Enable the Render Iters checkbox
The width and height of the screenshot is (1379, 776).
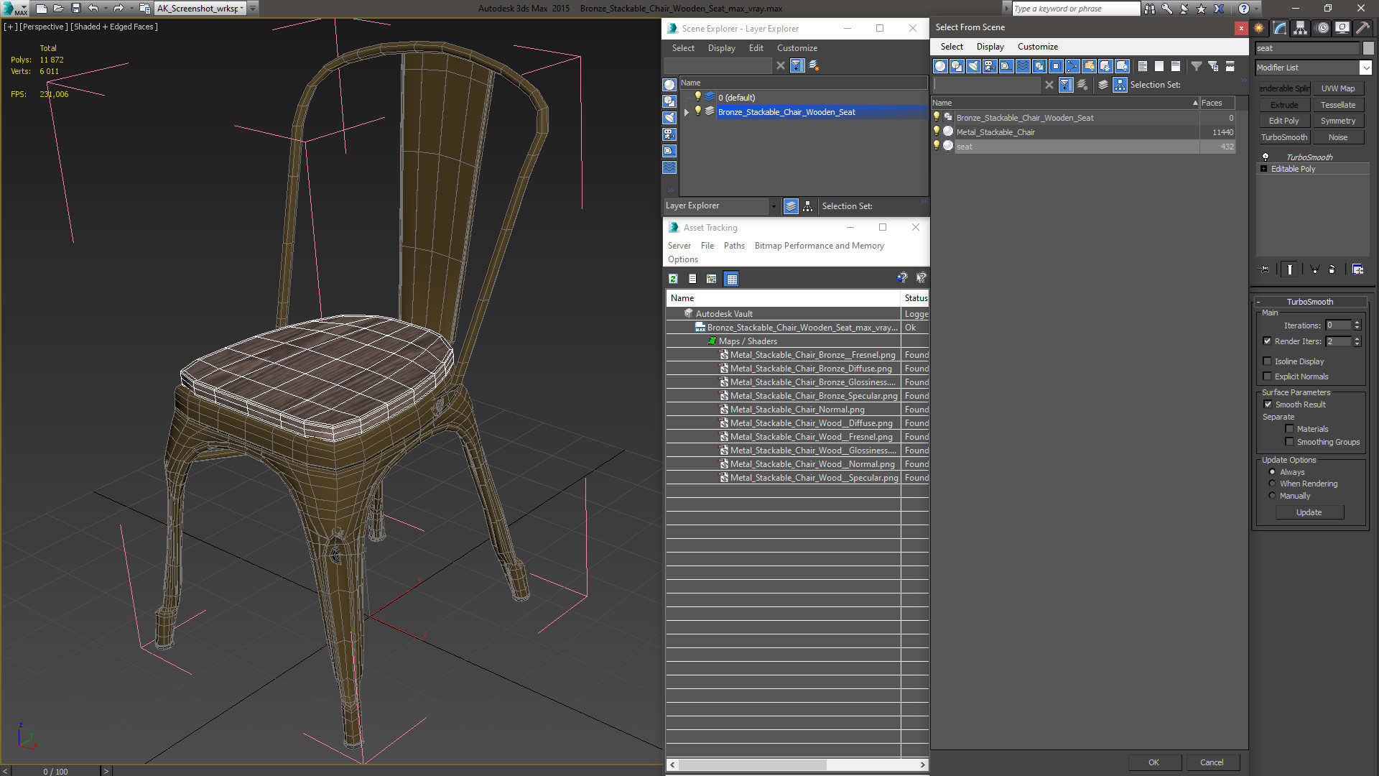click(x=1267, y=341)
